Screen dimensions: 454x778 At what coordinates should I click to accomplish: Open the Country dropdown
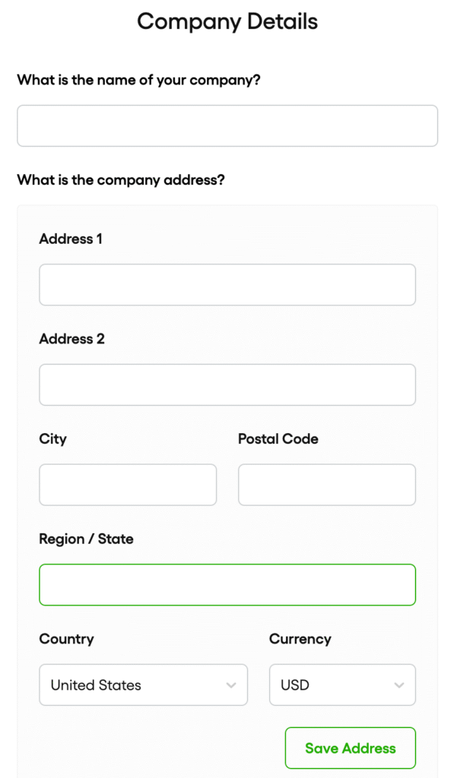tap(143, 685)
